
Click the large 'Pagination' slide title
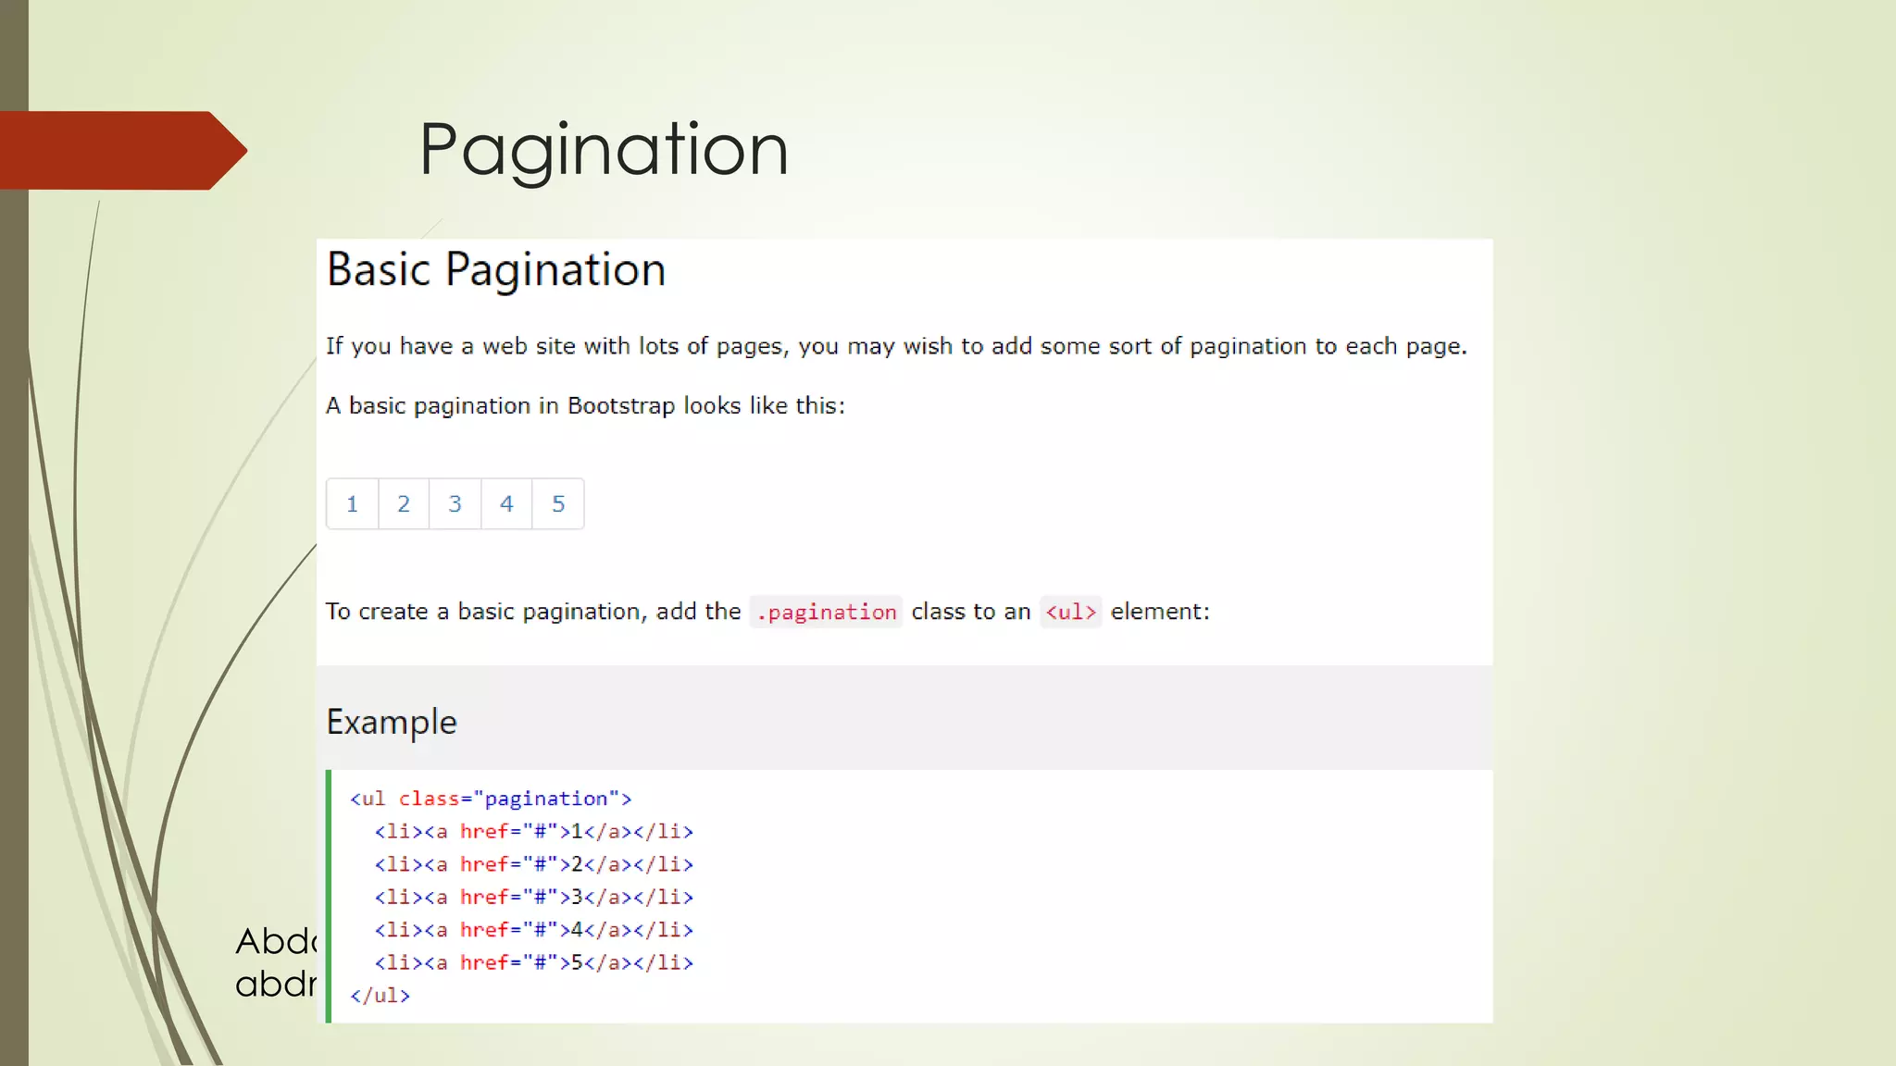604,150
